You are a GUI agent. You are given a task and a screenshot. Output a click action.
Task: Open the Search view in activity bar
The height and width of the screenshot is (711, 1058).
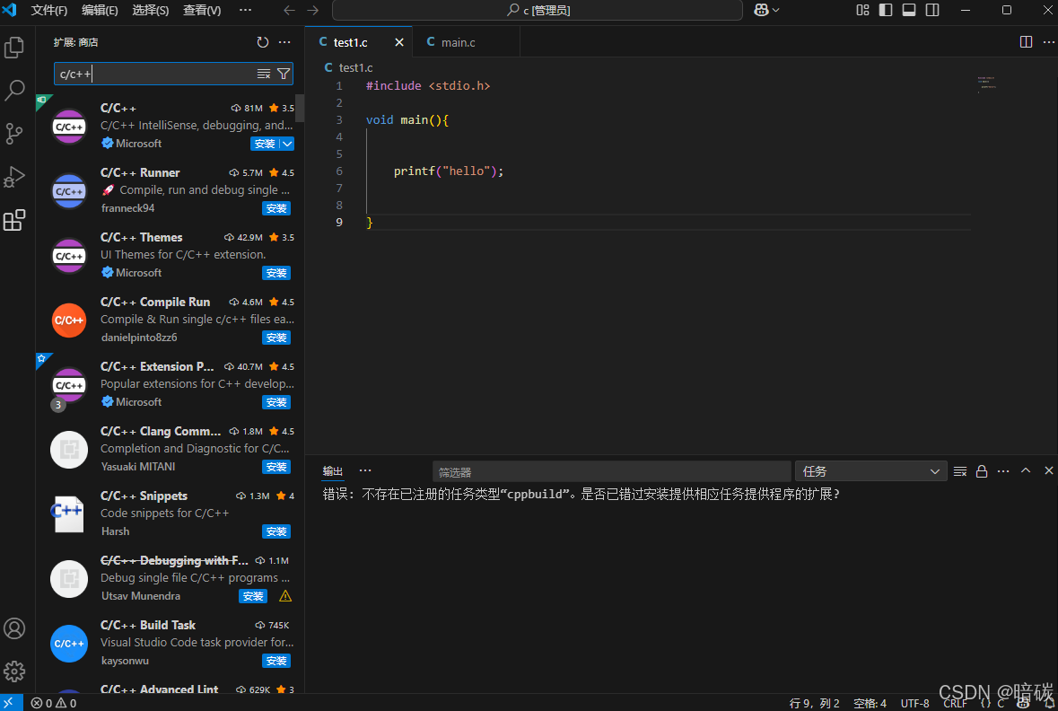pos(14,90)
